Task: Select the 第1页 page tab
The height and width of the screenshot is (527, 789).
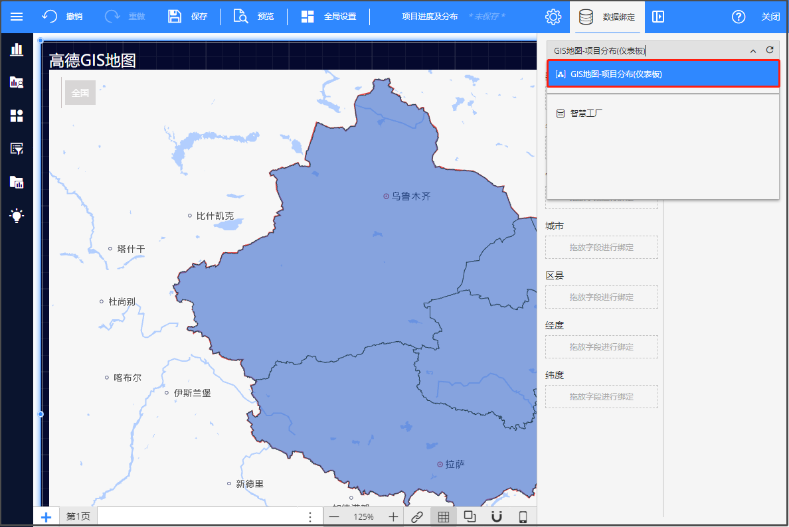Action: [78, 517]
